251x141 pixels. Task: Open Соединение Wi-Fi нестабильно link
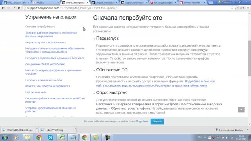pos(45,64)
